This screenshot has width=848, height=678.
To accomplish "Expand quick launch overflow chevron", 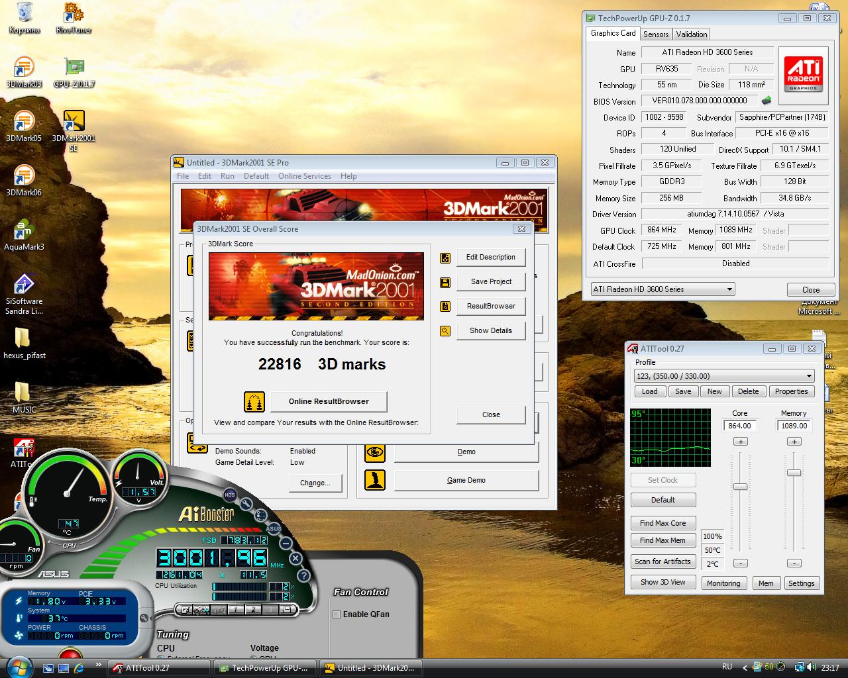I will click(99, 664).
